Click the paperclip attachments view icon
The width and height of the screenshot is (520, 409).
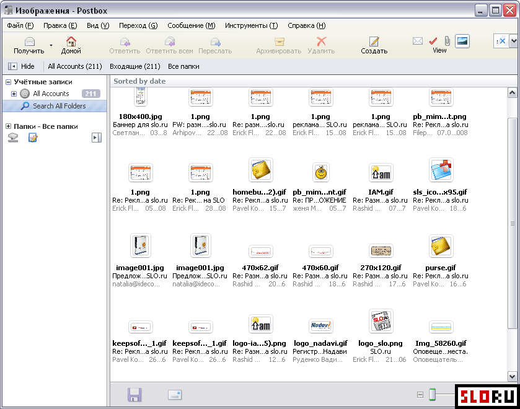tap(447, 41)
